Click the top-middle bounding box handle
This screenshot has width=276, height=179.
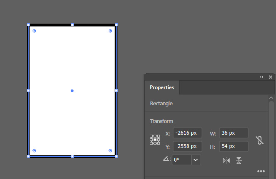point(72,25)
